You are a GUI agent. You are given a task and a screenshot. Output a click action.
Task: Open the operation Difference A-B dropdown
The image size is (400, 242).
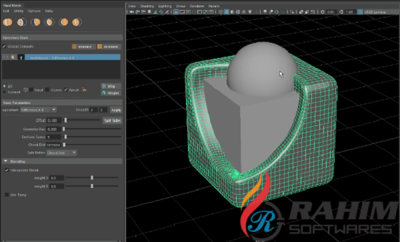38,109
